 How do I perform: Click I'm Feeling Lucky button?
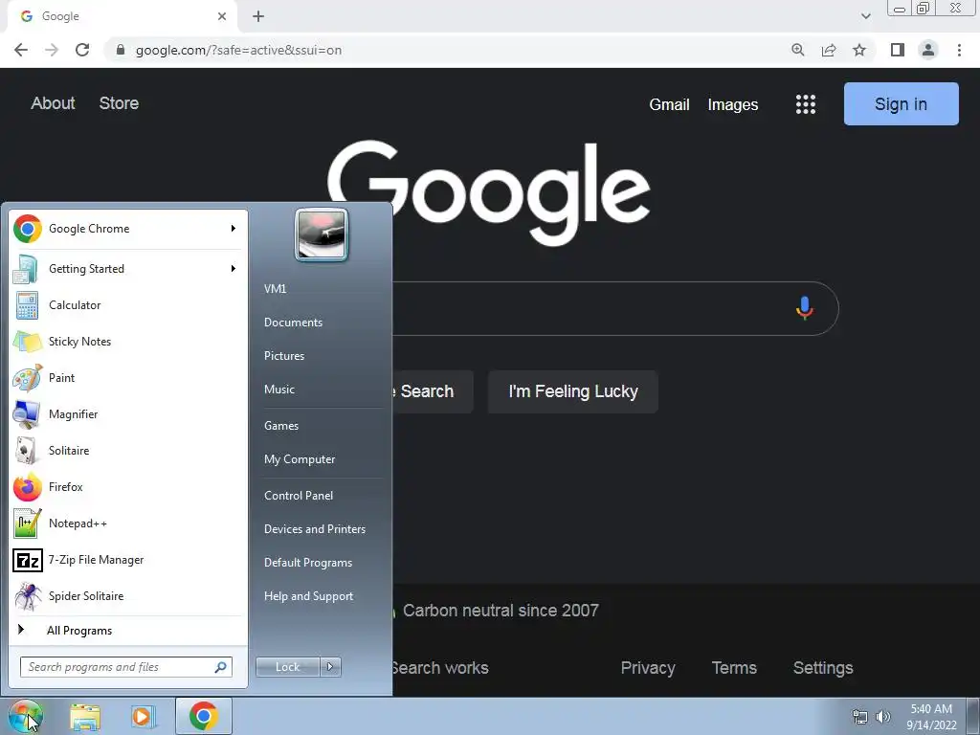coord(573,391)
